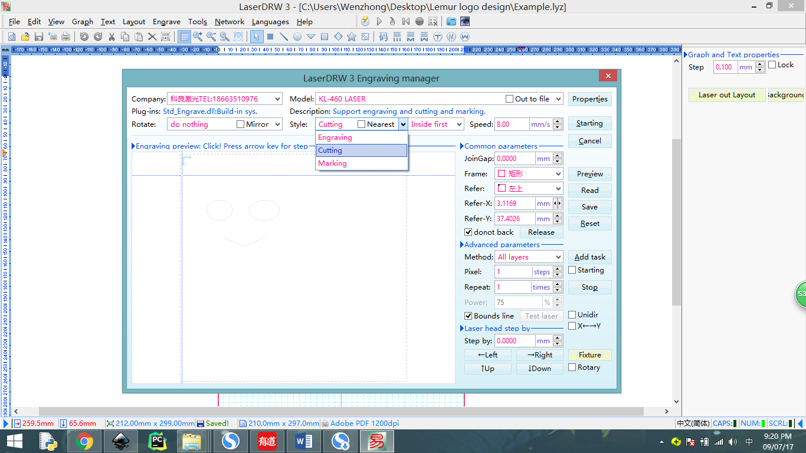Pick the straight line drawing tool
This screenshot has height=453, width=806.
[x=284, y=37]
